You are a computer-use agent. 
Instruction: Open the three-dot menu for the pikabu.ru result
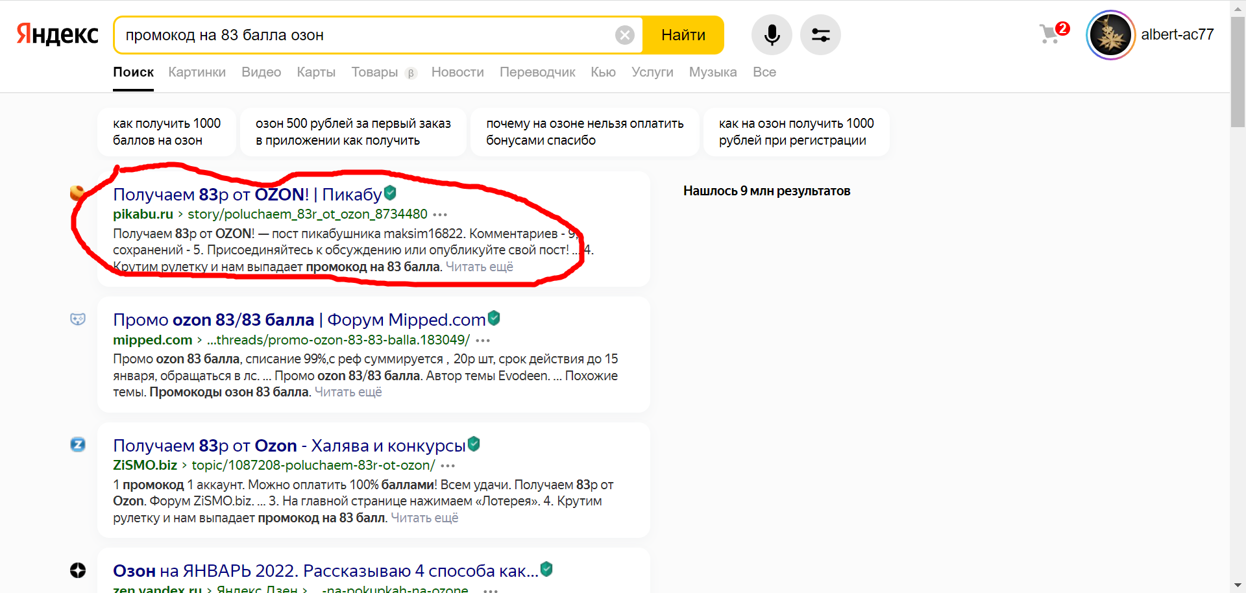click(440, 215)
